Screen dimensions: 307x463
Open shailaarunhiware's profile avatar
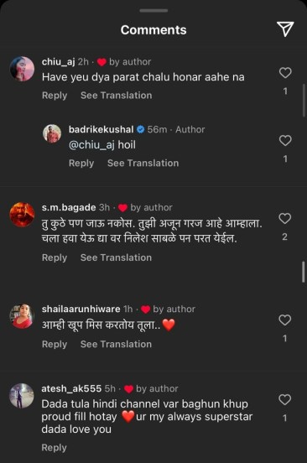click(x=22, y=316)
